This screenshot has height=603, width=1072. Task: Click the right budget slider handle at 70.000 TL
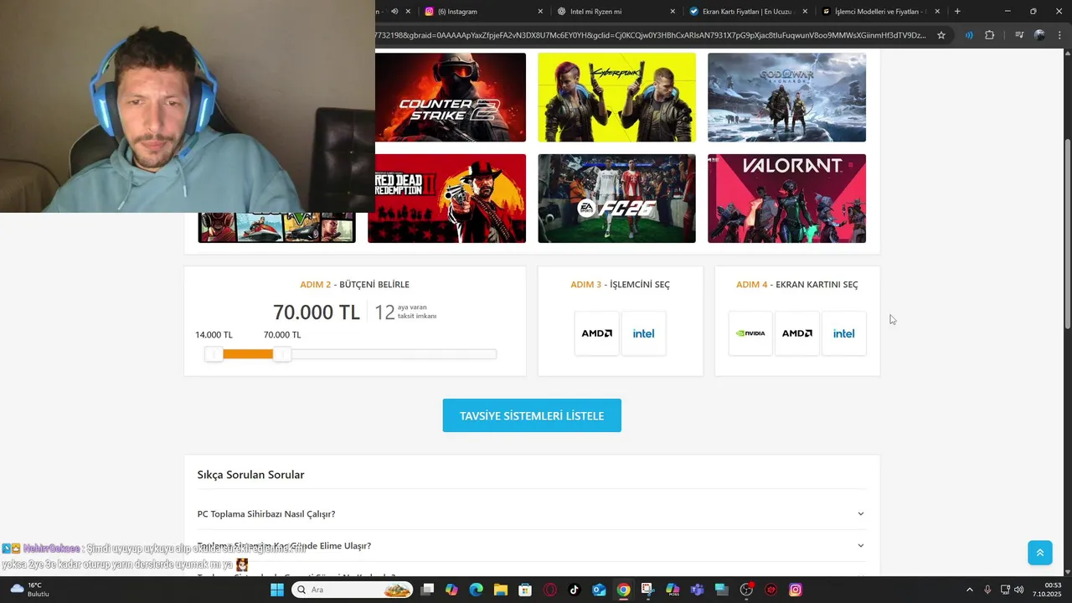(282, 354)
